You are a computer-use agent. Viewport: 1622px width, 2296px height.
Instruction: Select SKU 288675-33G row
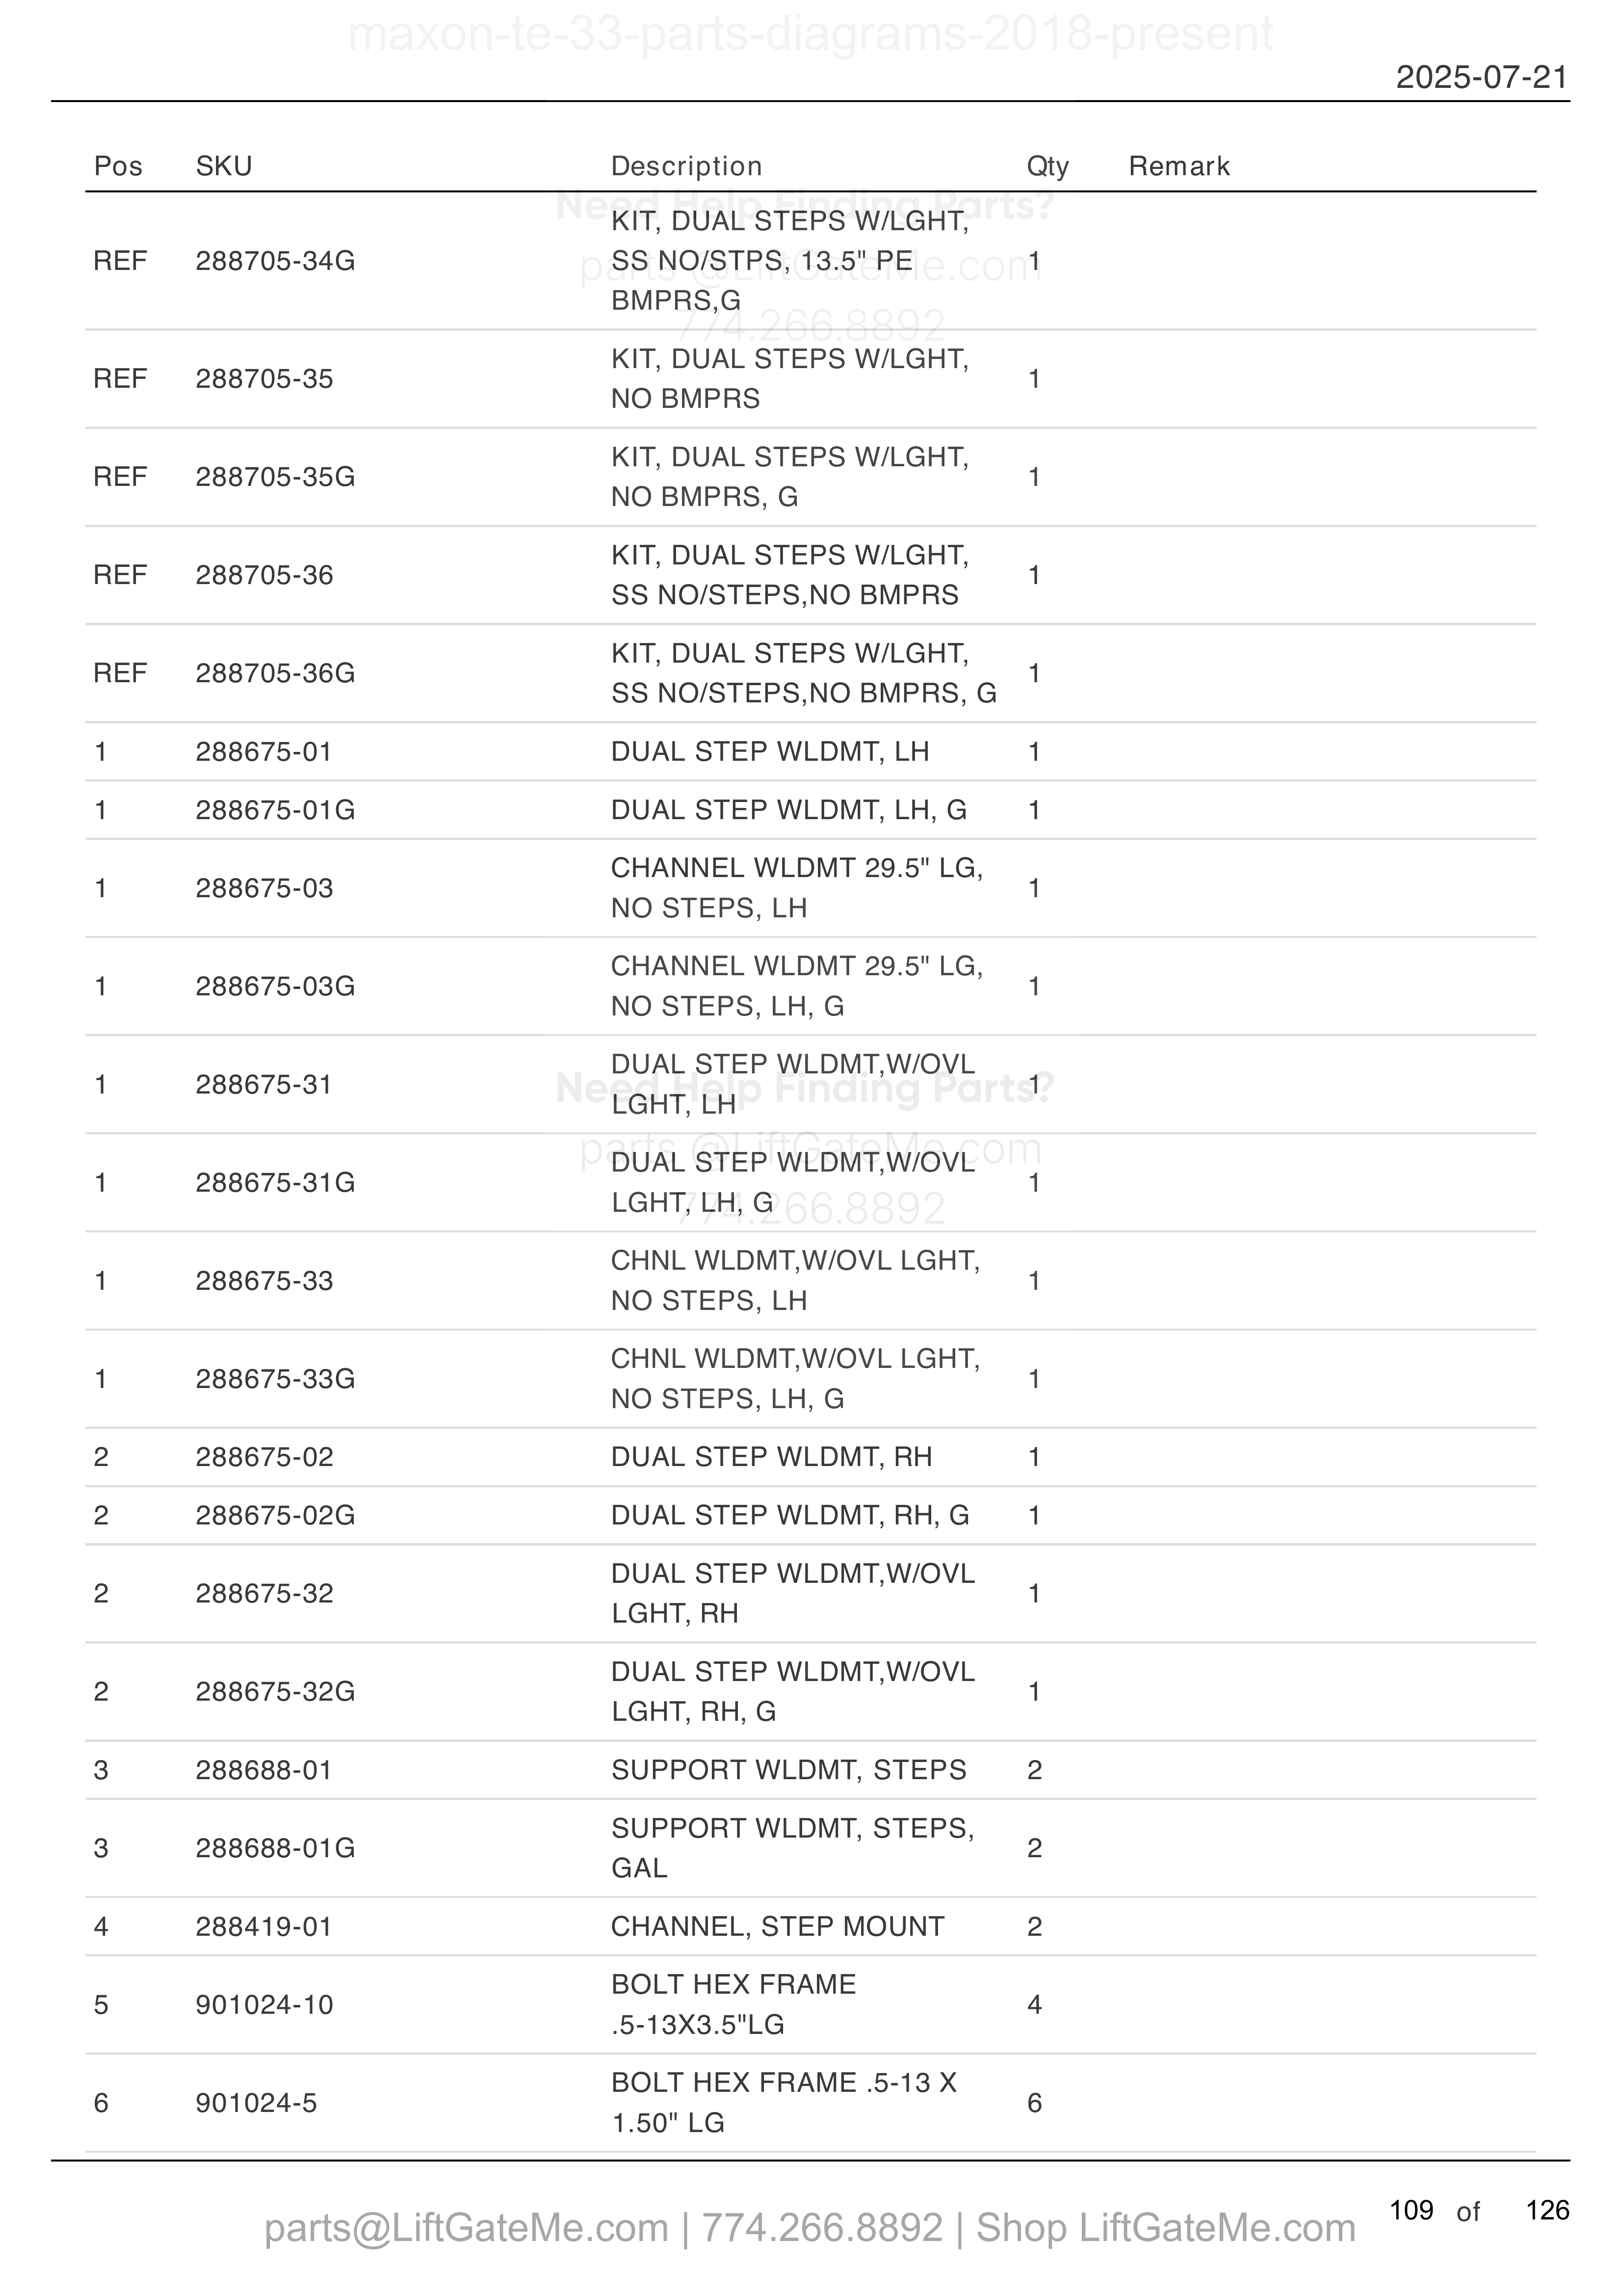[x=811, y=1379]
